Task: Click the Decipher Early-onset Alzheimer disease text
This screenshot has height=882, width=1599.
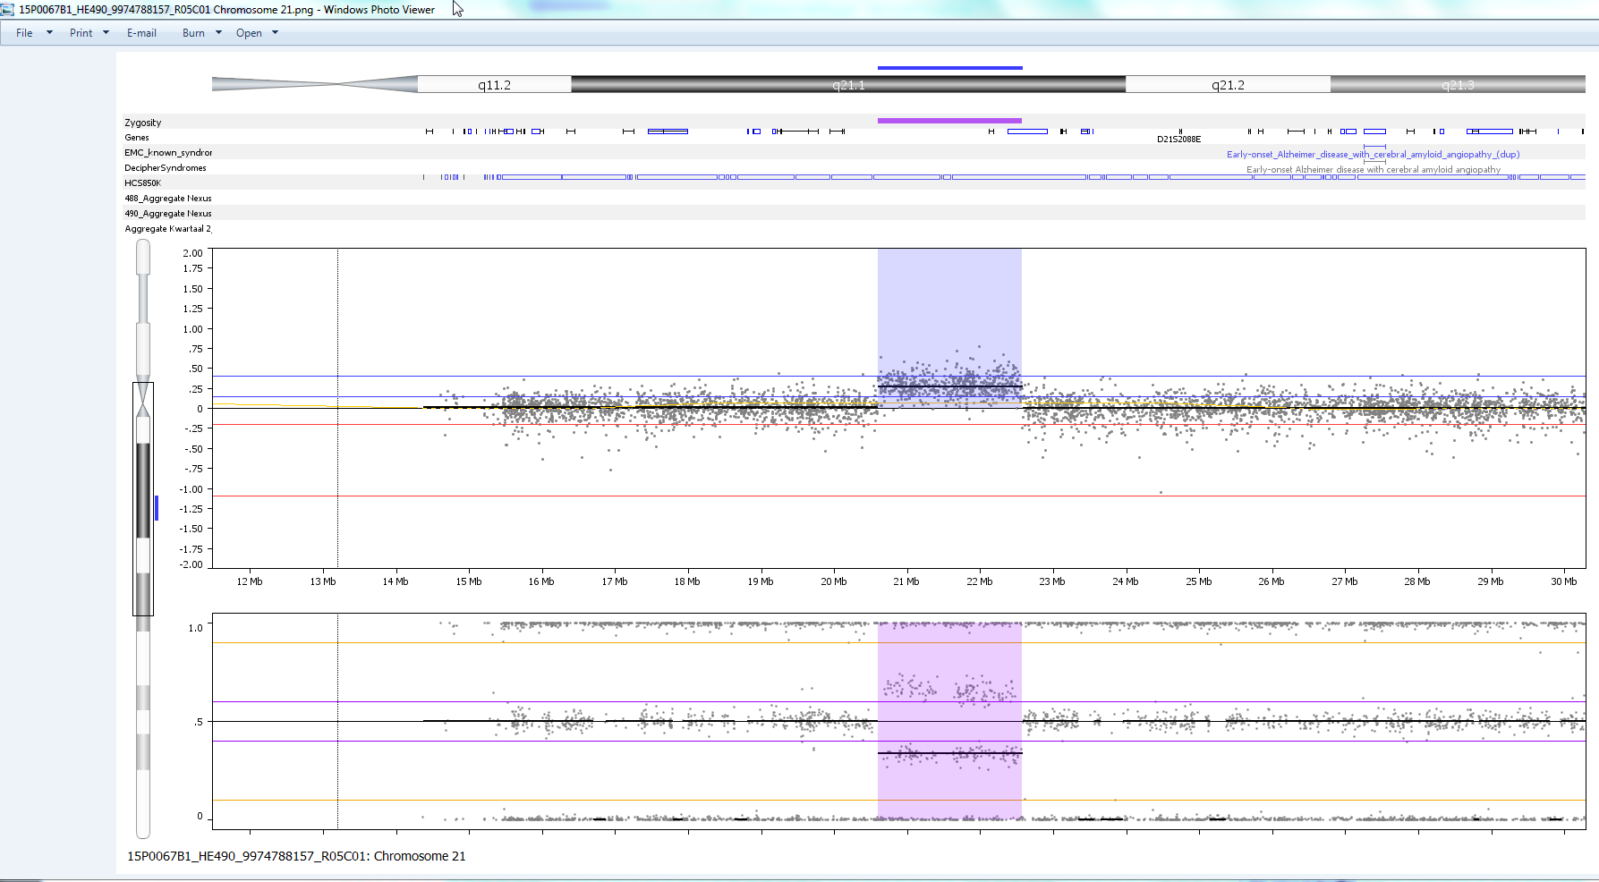Action: 1374,169
